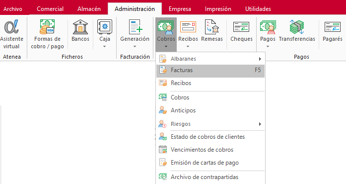Click the Recibos ribbon icon
346x184 pixels.
coord(188,27)
